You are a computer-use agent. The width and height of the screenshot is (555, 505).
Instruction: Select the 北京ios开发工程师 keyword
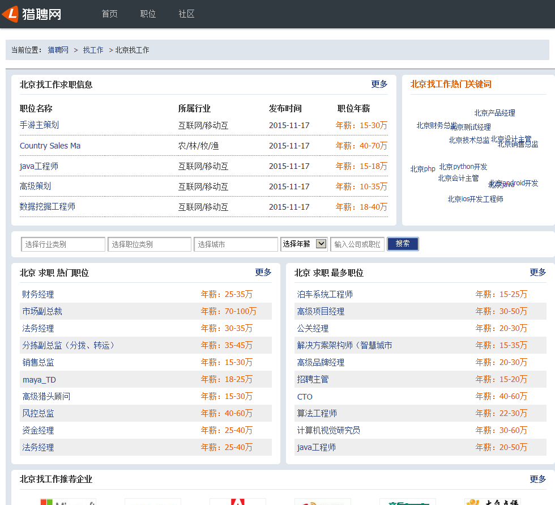[x=475, y=199]
